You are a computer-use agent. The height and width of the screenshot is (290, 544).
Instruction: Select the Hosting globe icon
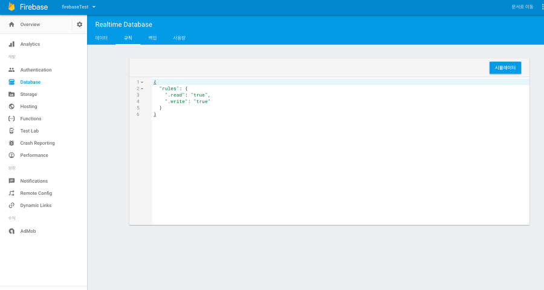11,106
